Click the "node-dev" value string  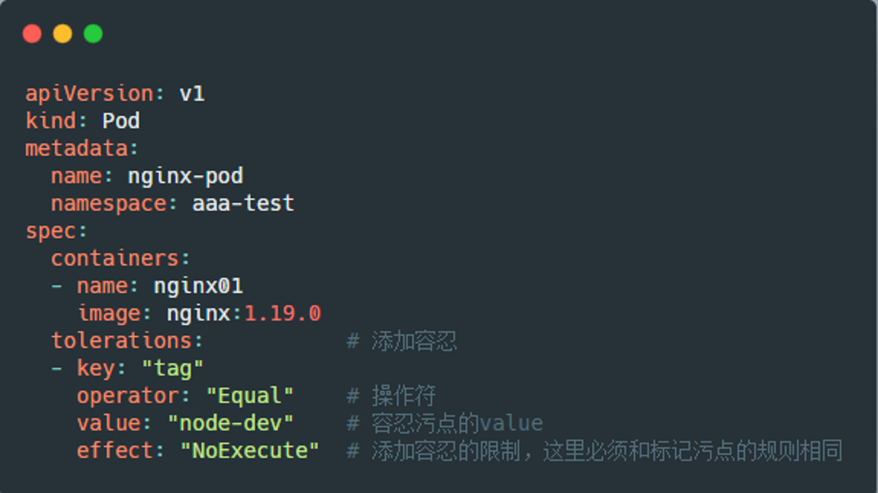point(230,423)
